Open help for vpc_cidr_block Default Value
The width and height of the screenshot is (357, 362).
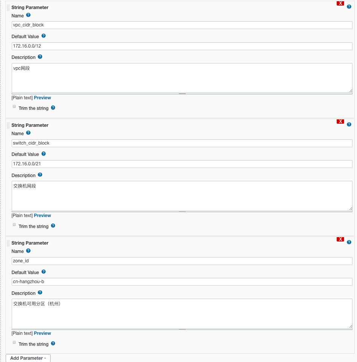43,36
